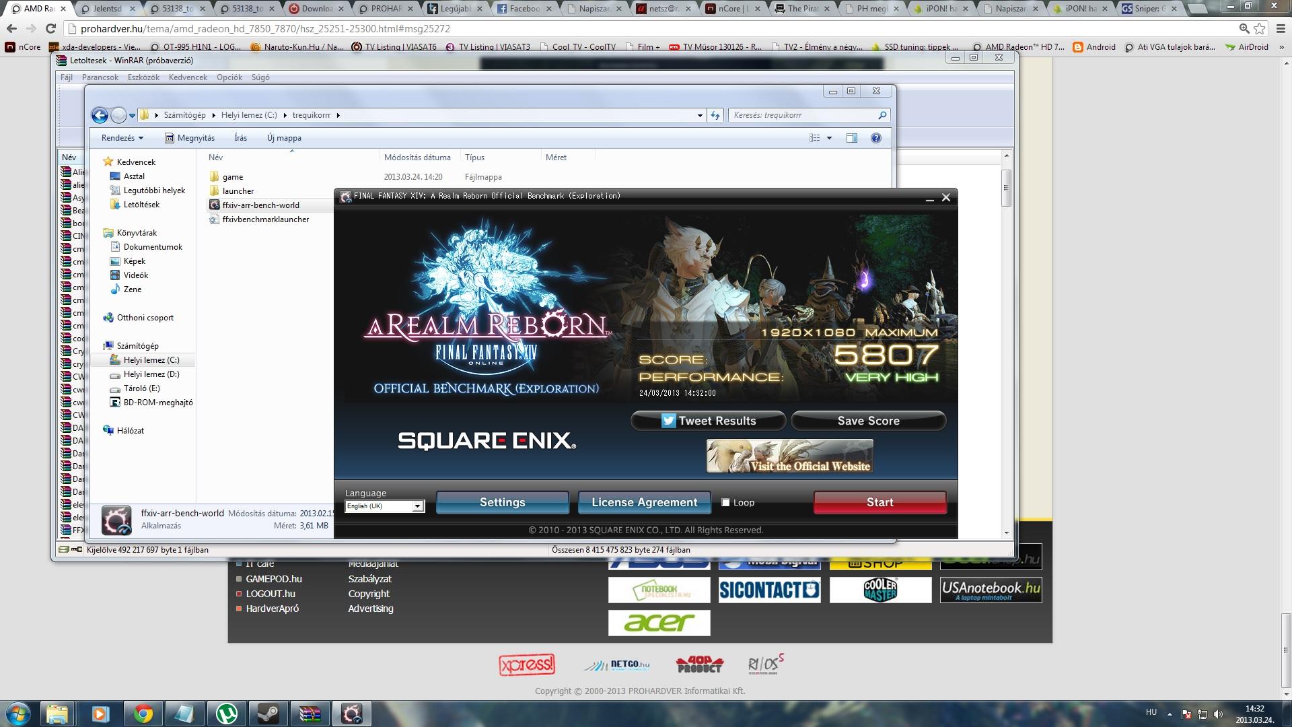This screenshot has height=727, width=1292.
Task: Click the refresh button beside address bar
Action: point(715,115)
